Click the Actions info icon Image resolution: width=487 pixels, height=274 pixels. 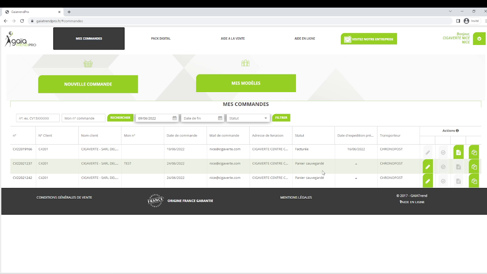(x=457, y=131)
